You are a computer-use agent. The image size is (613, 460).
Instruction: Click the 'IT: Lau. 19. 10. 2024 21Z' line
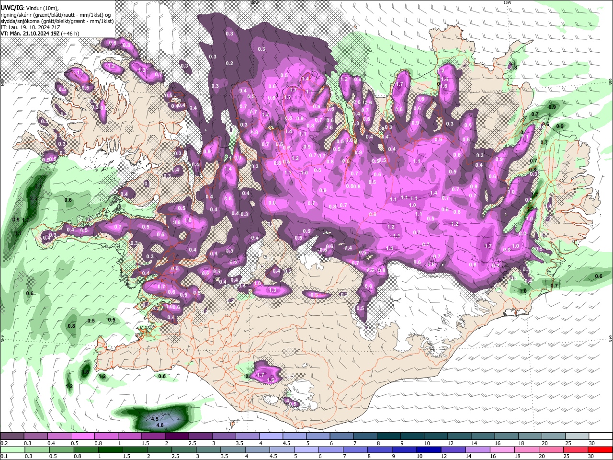pos(30,27)
